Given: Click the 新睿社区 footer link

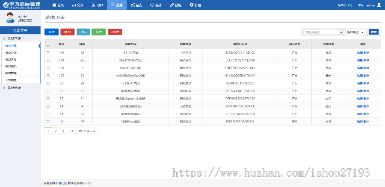Looking at the screenshot, I should click(61, 183).
